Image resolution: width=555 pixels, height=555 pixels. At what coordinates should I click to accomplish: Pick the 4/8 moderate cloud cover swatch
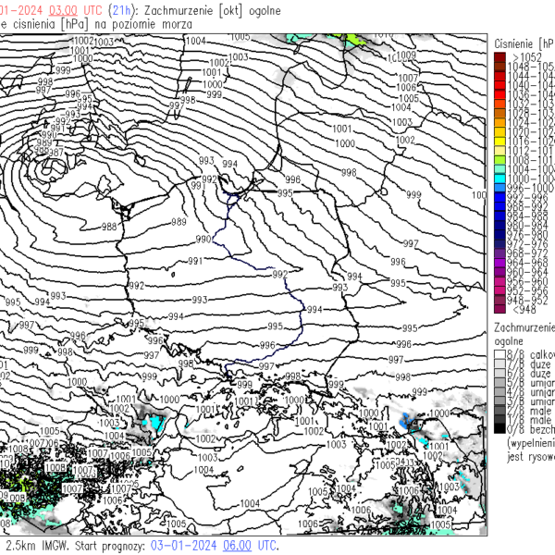(499, 392)
